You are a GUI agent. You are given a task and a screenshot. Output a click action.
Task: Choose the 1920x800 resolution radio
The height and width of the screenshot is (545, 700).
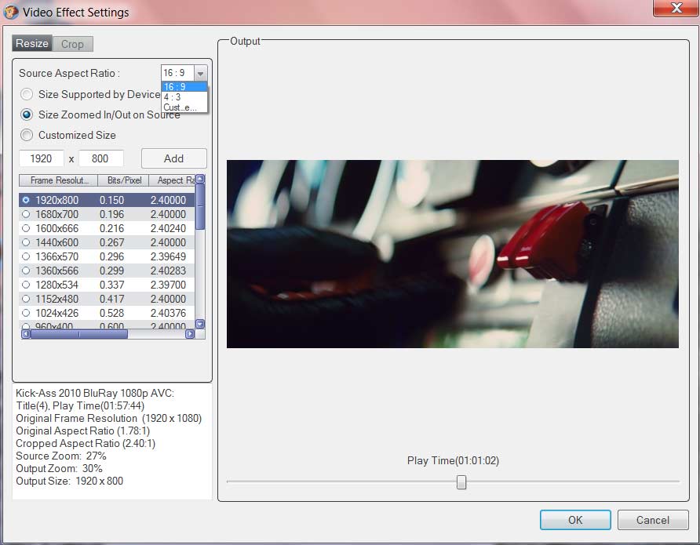[x=26, y=200]
